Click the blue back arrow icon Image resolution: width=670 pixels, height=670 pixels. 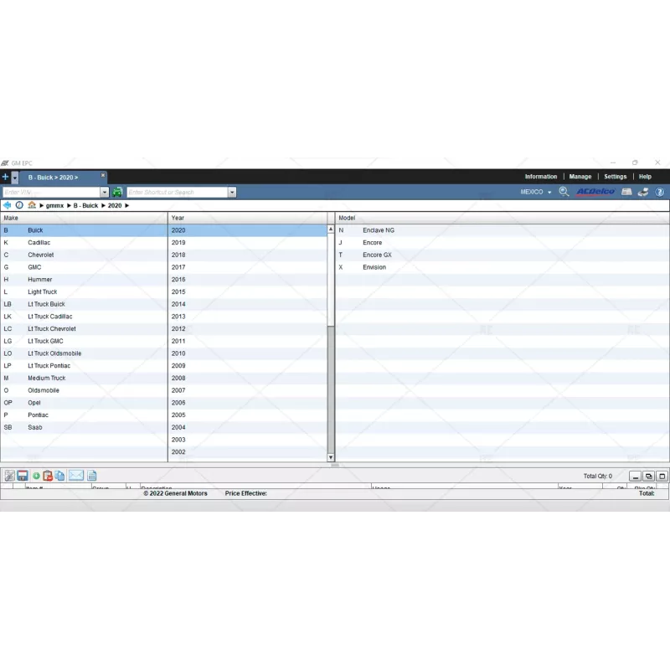[7, 205]
